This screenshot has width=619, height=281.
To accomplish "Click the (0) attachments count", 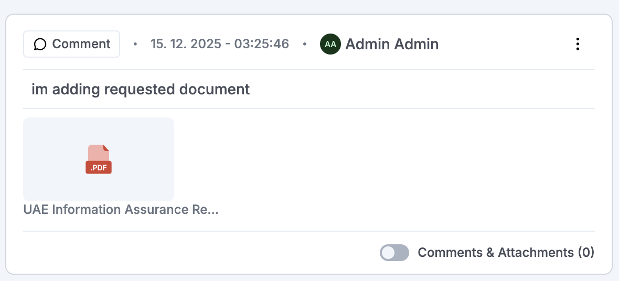I will tap(586, 253).
